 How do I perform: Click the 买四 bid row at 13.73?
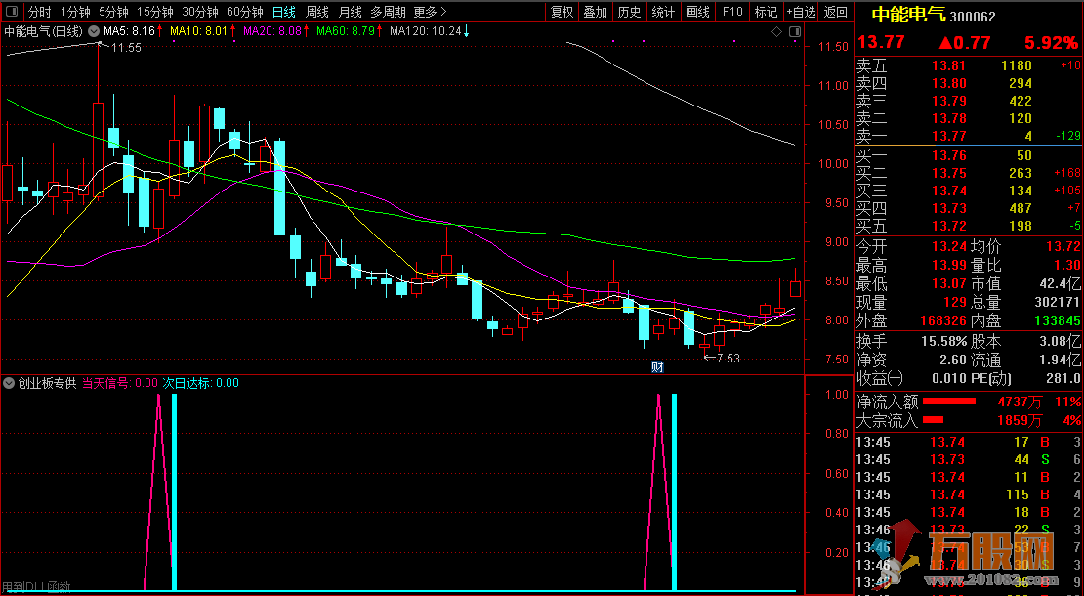[968, 208]
